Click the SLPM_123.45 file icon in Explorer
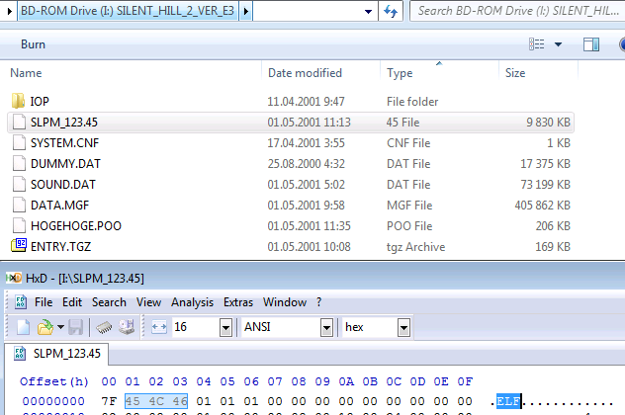 pyautogui.click(x=19, y=122)
